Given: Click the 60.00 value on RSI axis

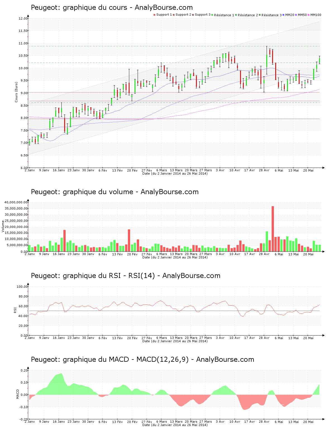Looking at the screenshot, I should pyautogui.click(x=23, y=306).
